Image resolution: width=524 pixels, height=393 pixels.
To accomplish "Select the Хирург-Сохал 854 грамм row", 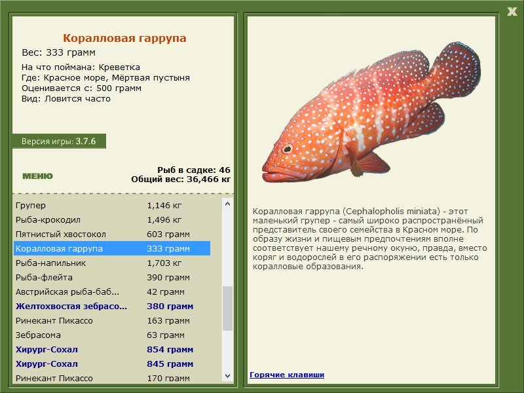I will pos(112,349).
